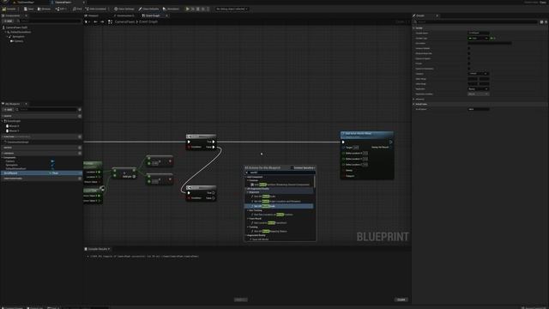Focus the My Blueprint search field
Image resolution: width=549 pixels, height=309 pixels.
click(46, 110)
